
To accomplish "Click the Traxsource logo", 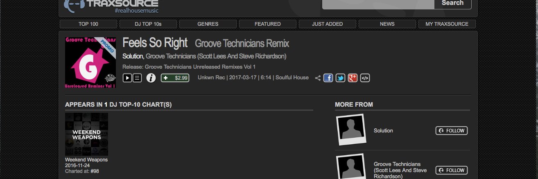I will click(x=111, y=6).
